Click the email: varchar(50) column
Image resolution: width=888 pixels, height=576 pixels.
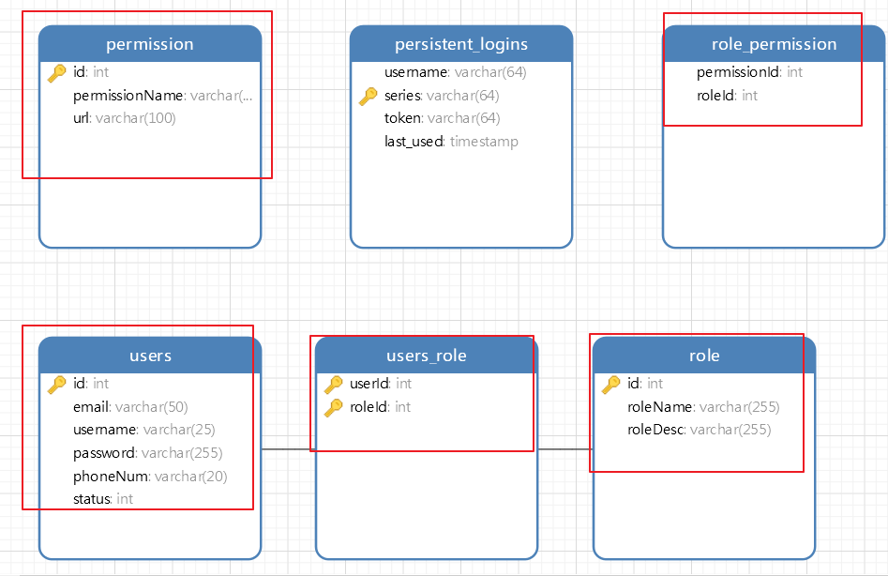pos(130,406)
